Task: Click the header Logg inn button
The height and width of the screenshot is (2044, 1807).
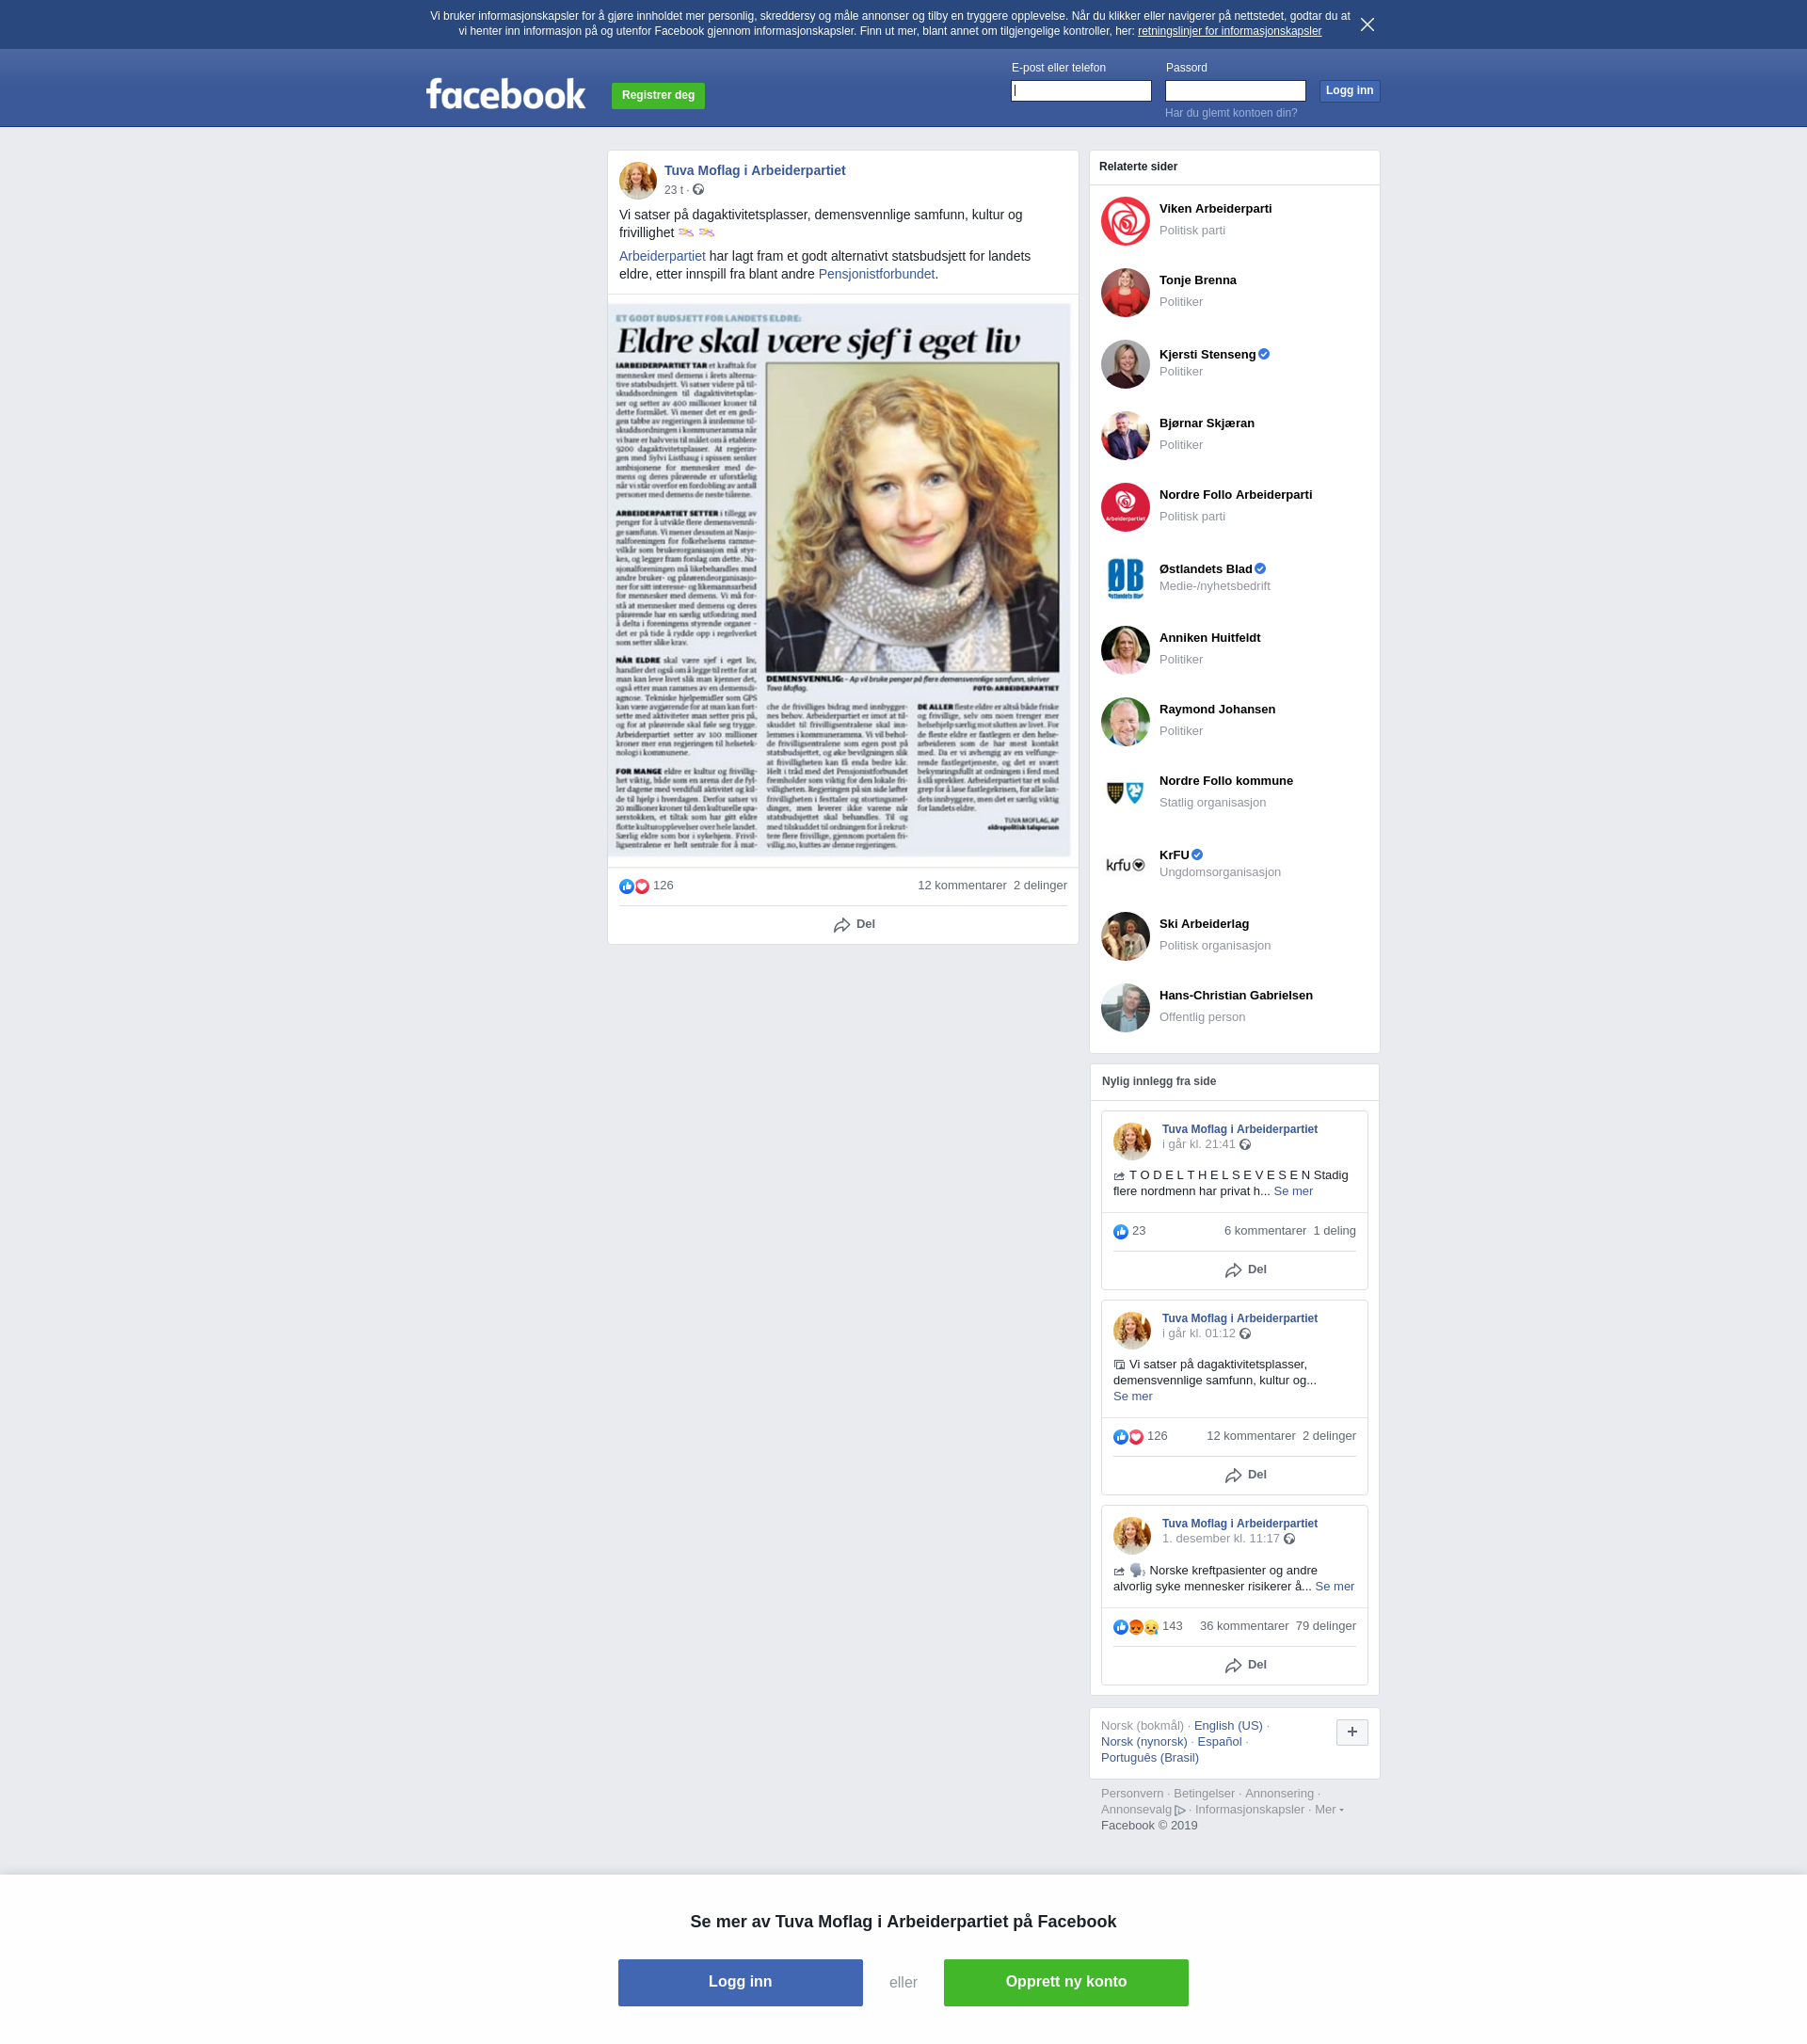Action: coord(1349,91)
